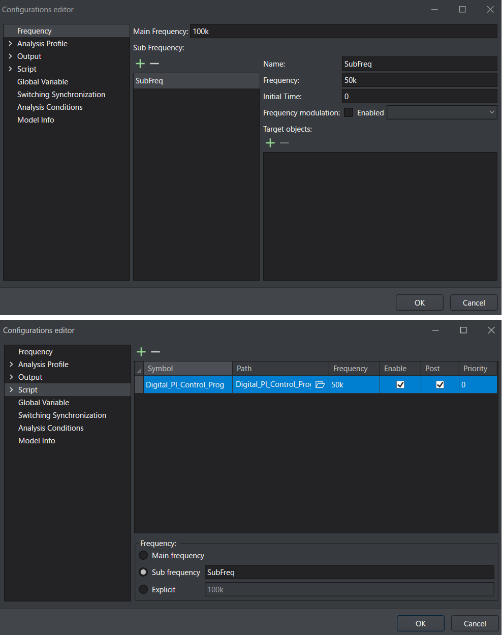Expand Output node in lower window
The width and height of the screenshot is (503, 635).
11,377
